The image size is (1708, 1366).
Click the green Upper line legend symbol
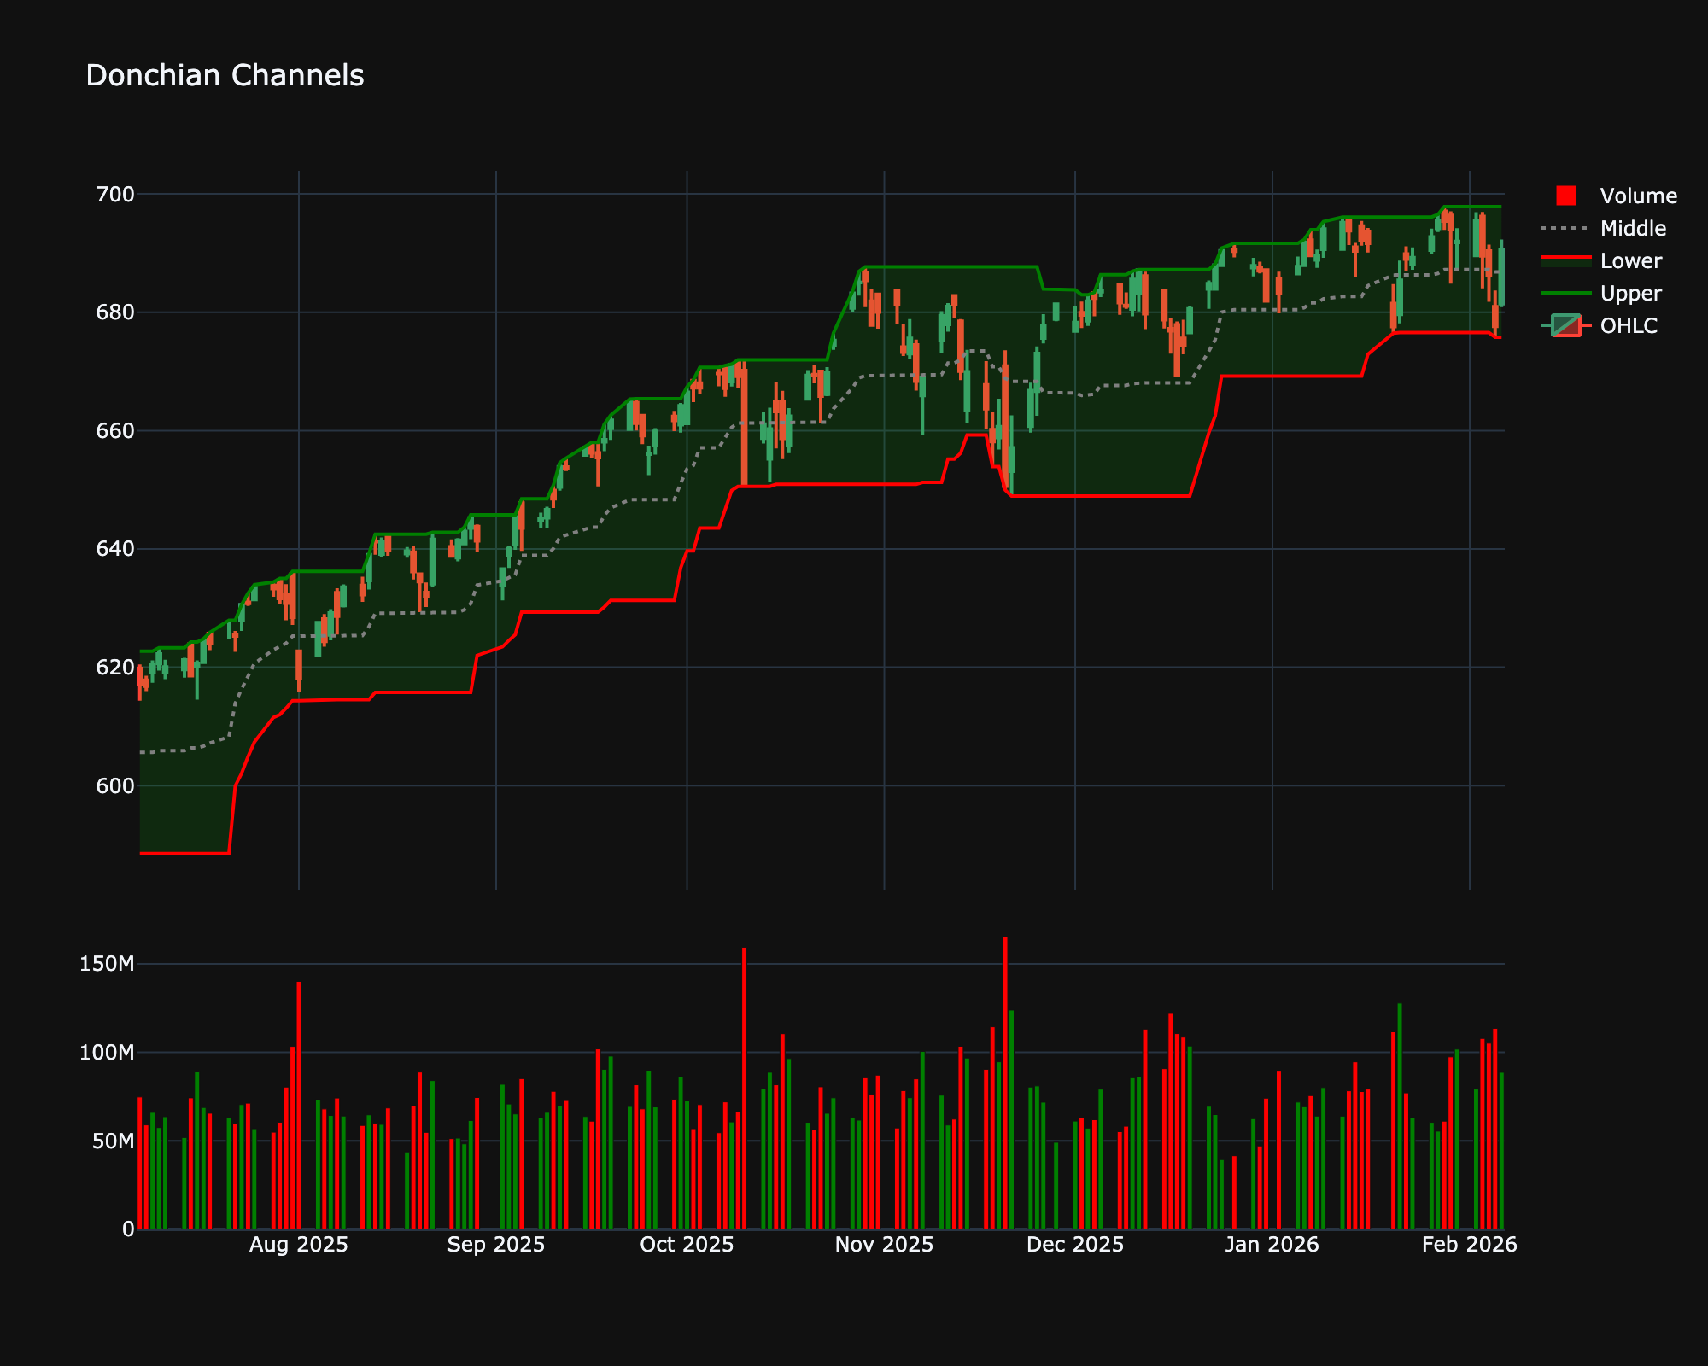[x=1565, y=293]
